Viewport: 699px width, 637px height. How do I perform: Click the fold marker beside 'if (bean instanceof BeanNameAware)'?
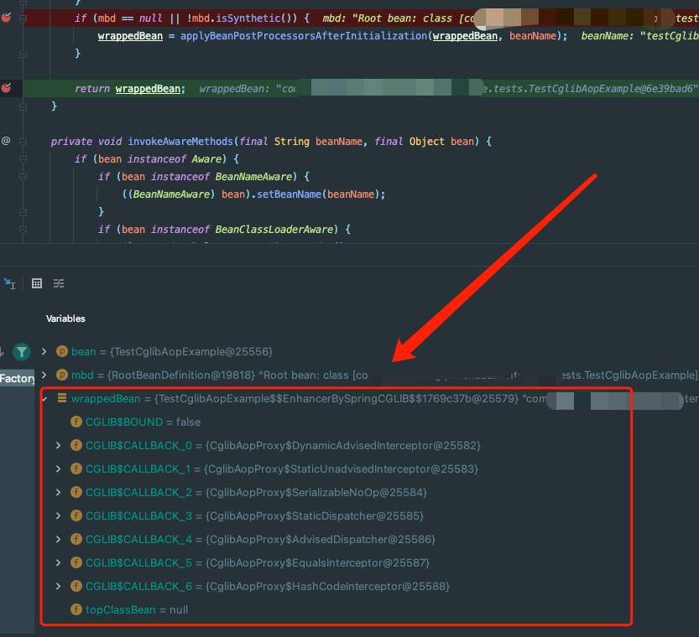coord(23,177)
